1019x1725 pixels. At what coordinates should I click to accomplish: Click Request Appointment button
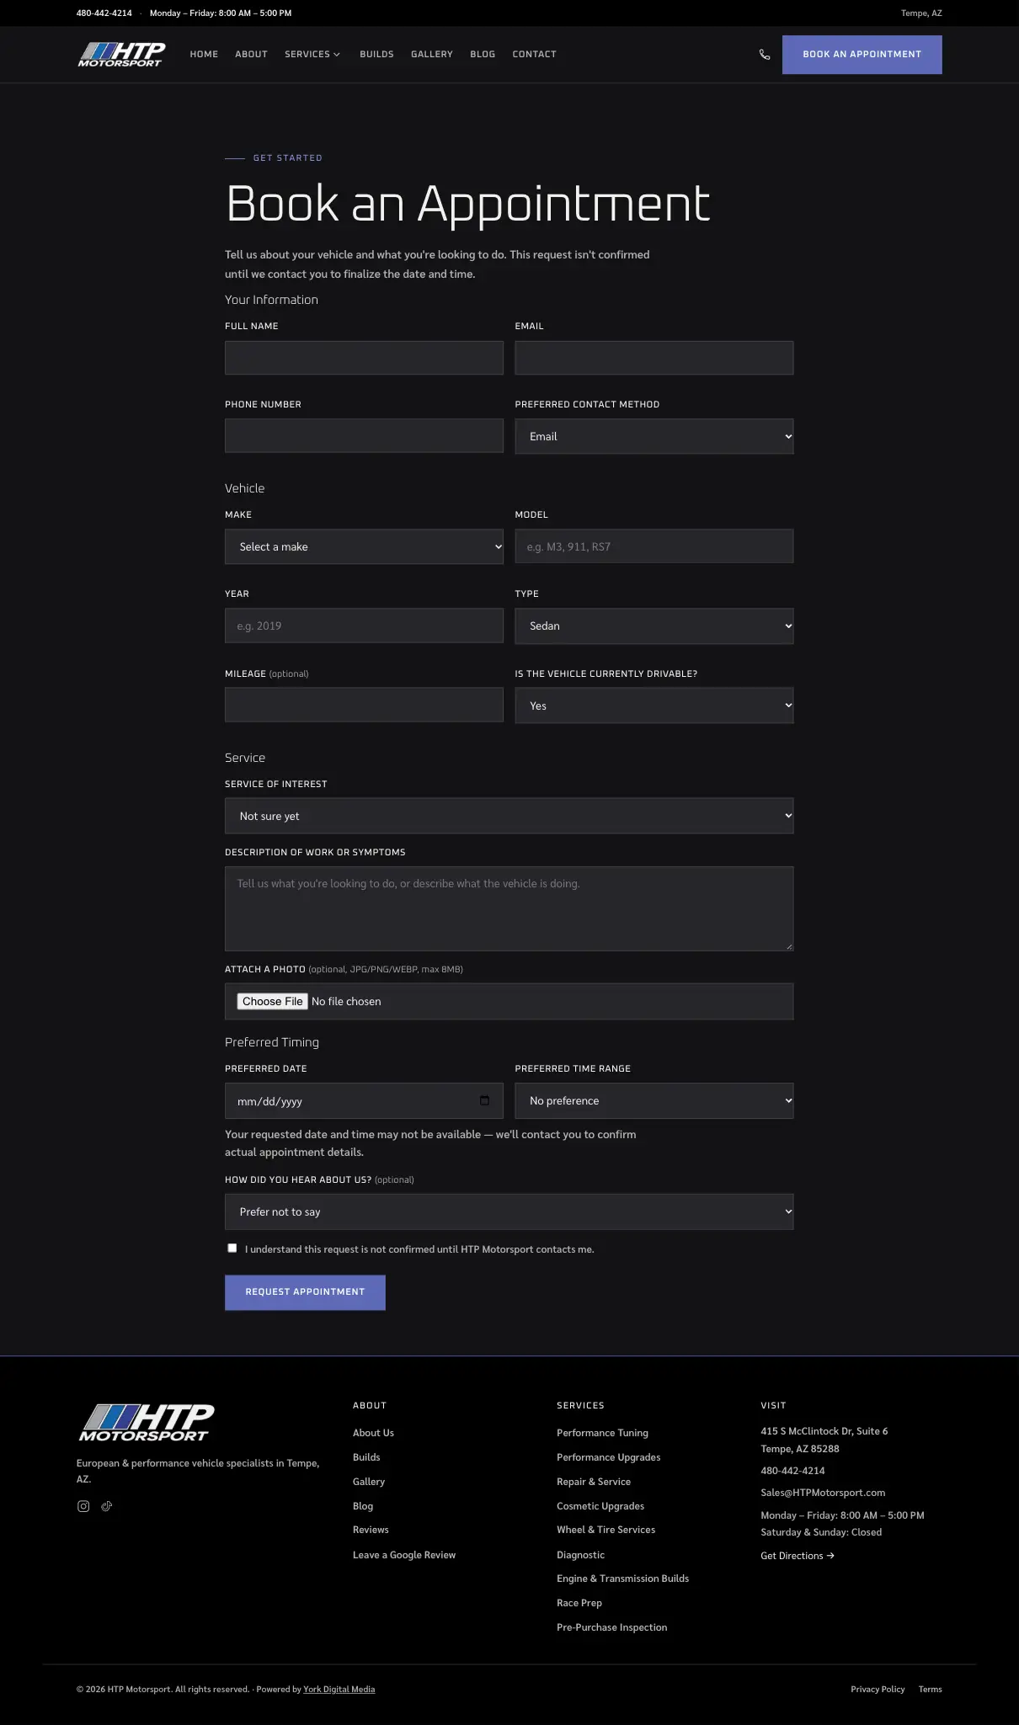point(305,1292)
